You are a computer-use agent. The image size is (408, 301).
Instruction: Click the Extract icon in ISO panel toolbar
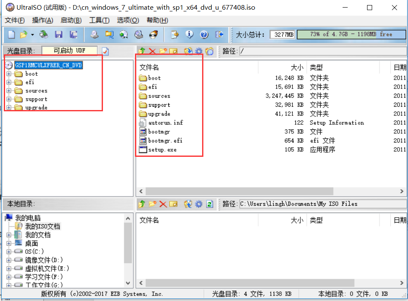tap(188, 51)
